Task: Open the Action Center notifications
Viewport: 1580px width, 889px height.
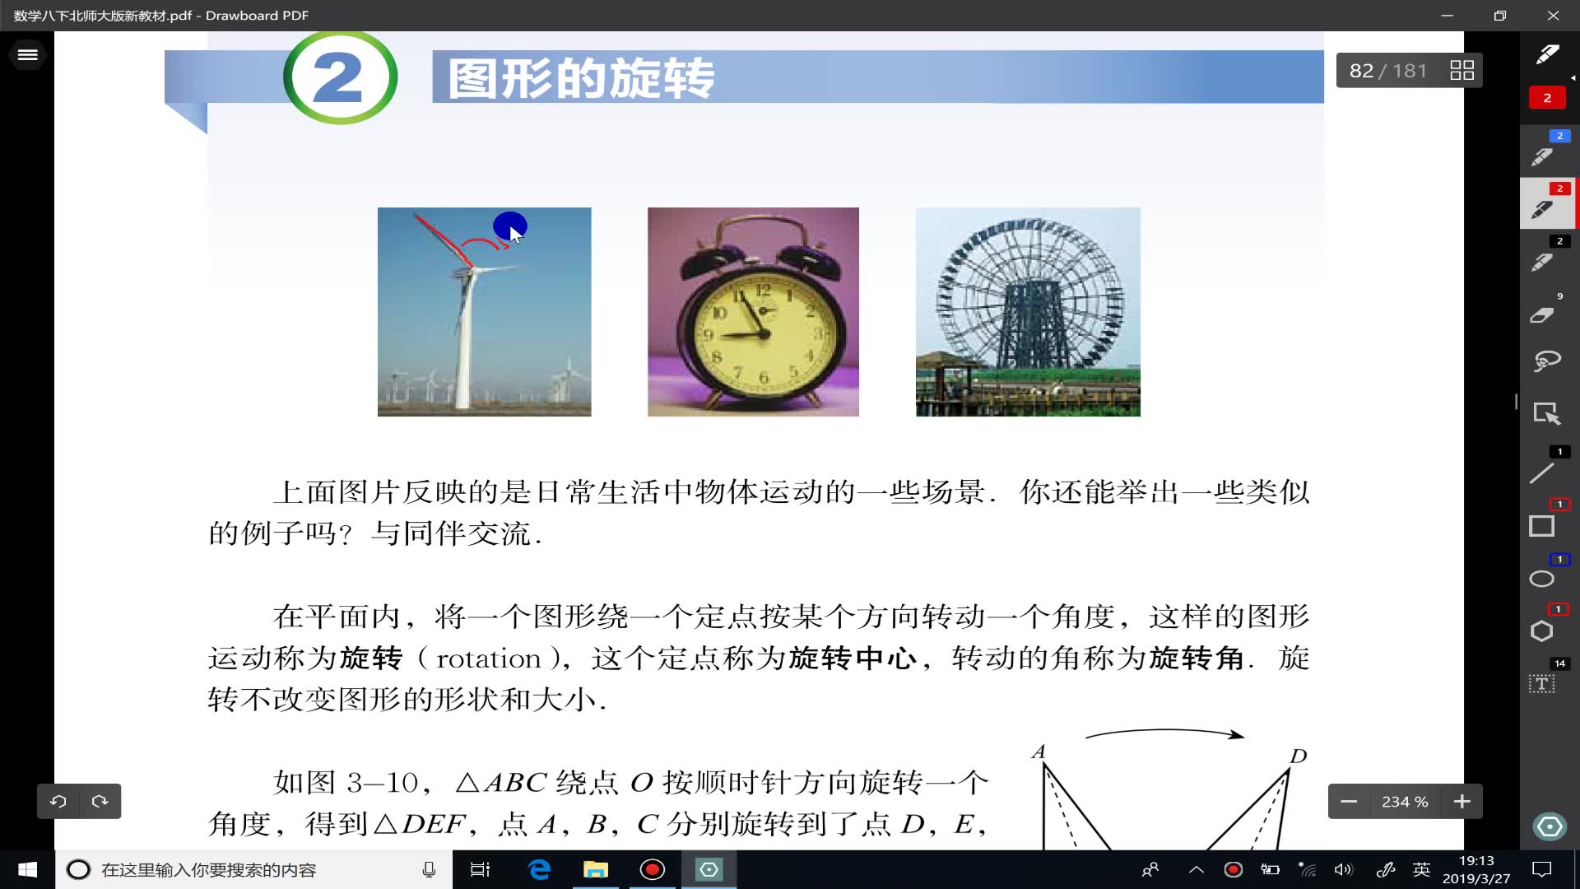Action: (x=1541, y=869)
